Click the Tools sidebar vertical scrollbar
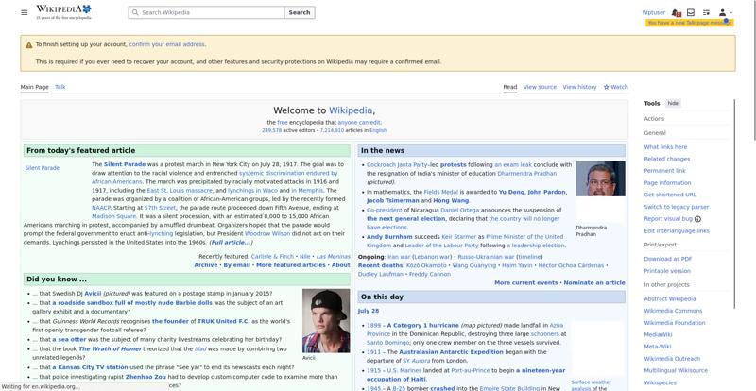The height and width of the screenshot is (391, 756). (734, 202)
